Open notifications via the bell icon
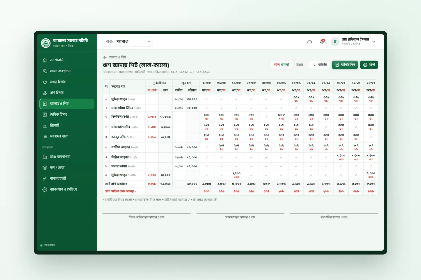Image resolution: width=421 pixels, height=280 pixels. pyautogui.click(x=322, y=42)
